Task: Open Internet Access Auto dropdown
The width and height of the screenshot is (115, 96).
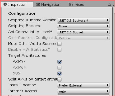Action: pyautogui.click(x=84, y=91)
